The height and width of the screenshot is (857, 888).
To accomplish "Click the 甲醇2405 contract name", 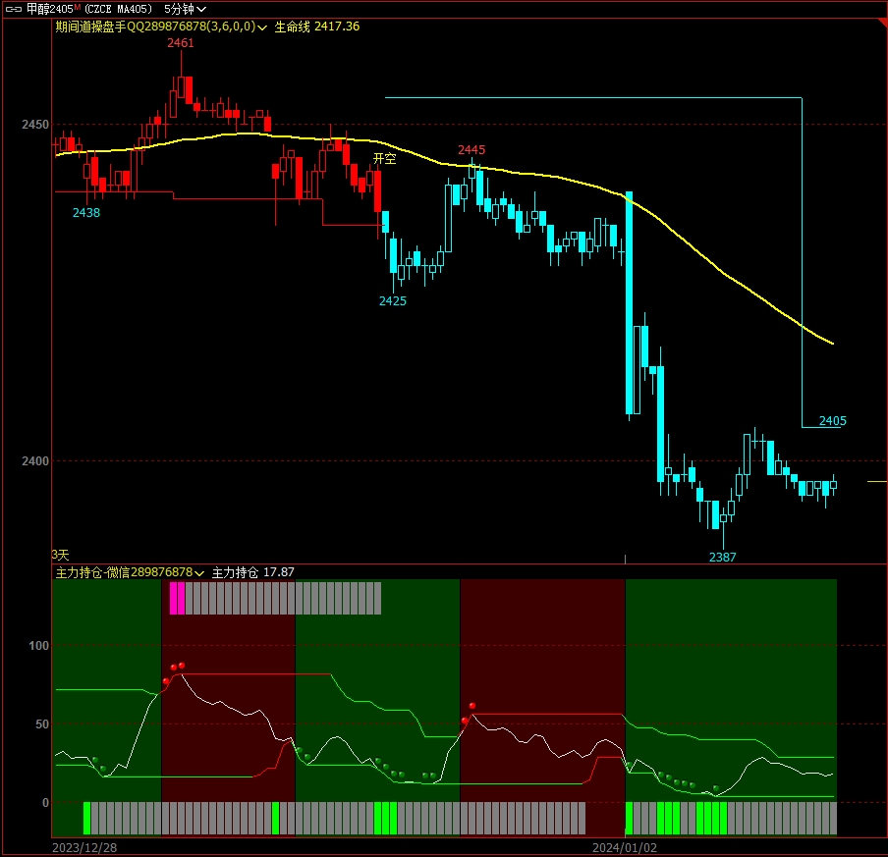I will [49, 9].
